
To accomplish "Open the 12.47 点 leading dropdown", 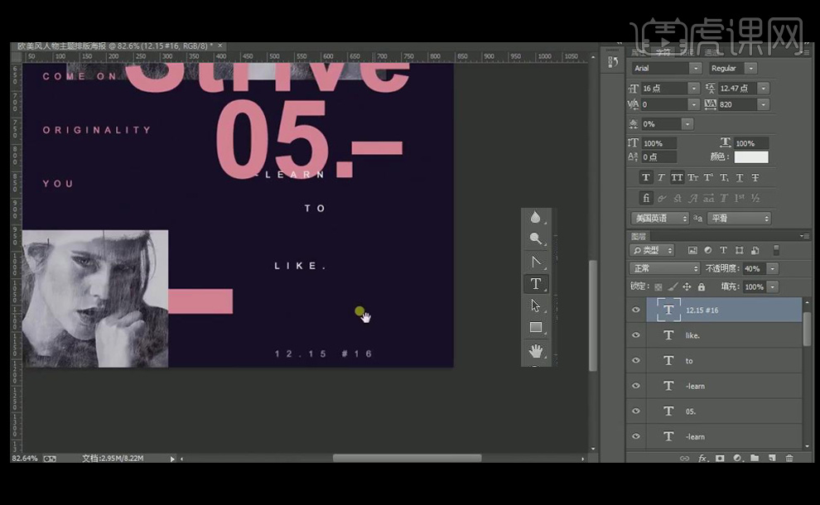I will pos(764,89).
